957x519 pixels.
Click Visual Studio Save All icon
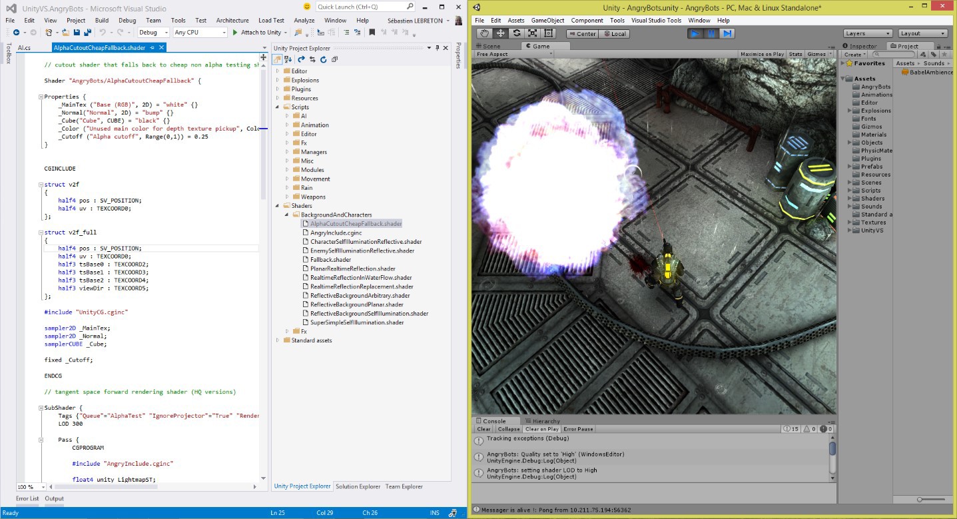(x=88, y=32)
